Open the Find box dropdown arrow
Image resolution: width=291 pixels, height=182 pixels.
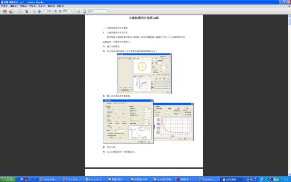coord(108,11)
